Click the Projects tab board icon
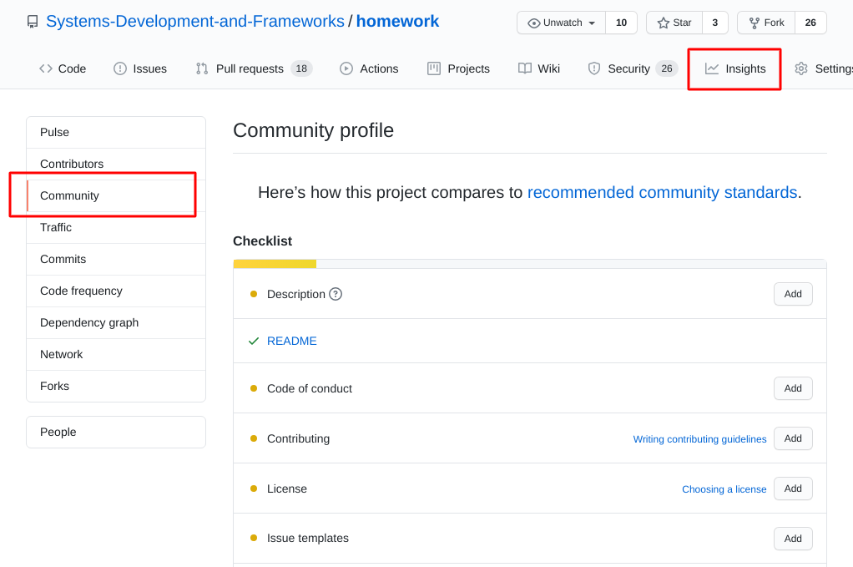This screenshot has width=853, height=567. pyautogui.click(x=433, y=68)
